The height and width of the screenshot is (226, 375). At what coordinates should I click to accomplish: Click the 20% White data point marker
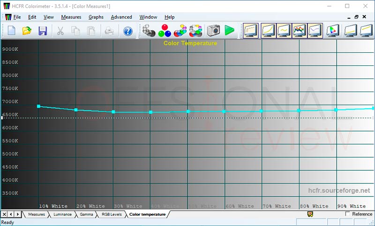click(76, 110)
